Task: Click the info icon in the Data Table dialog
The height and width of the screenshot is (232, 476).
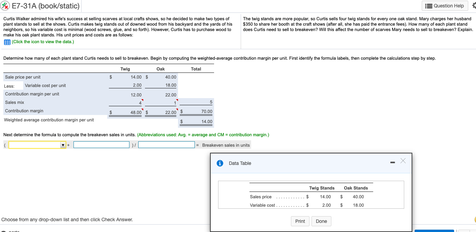Action: 220,163
